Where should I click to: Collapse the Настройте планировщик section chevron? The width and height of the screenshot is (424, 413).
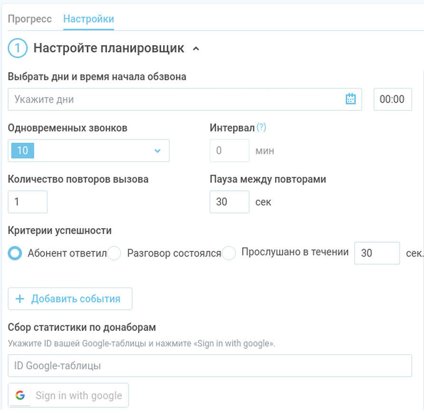click(196, 49)
